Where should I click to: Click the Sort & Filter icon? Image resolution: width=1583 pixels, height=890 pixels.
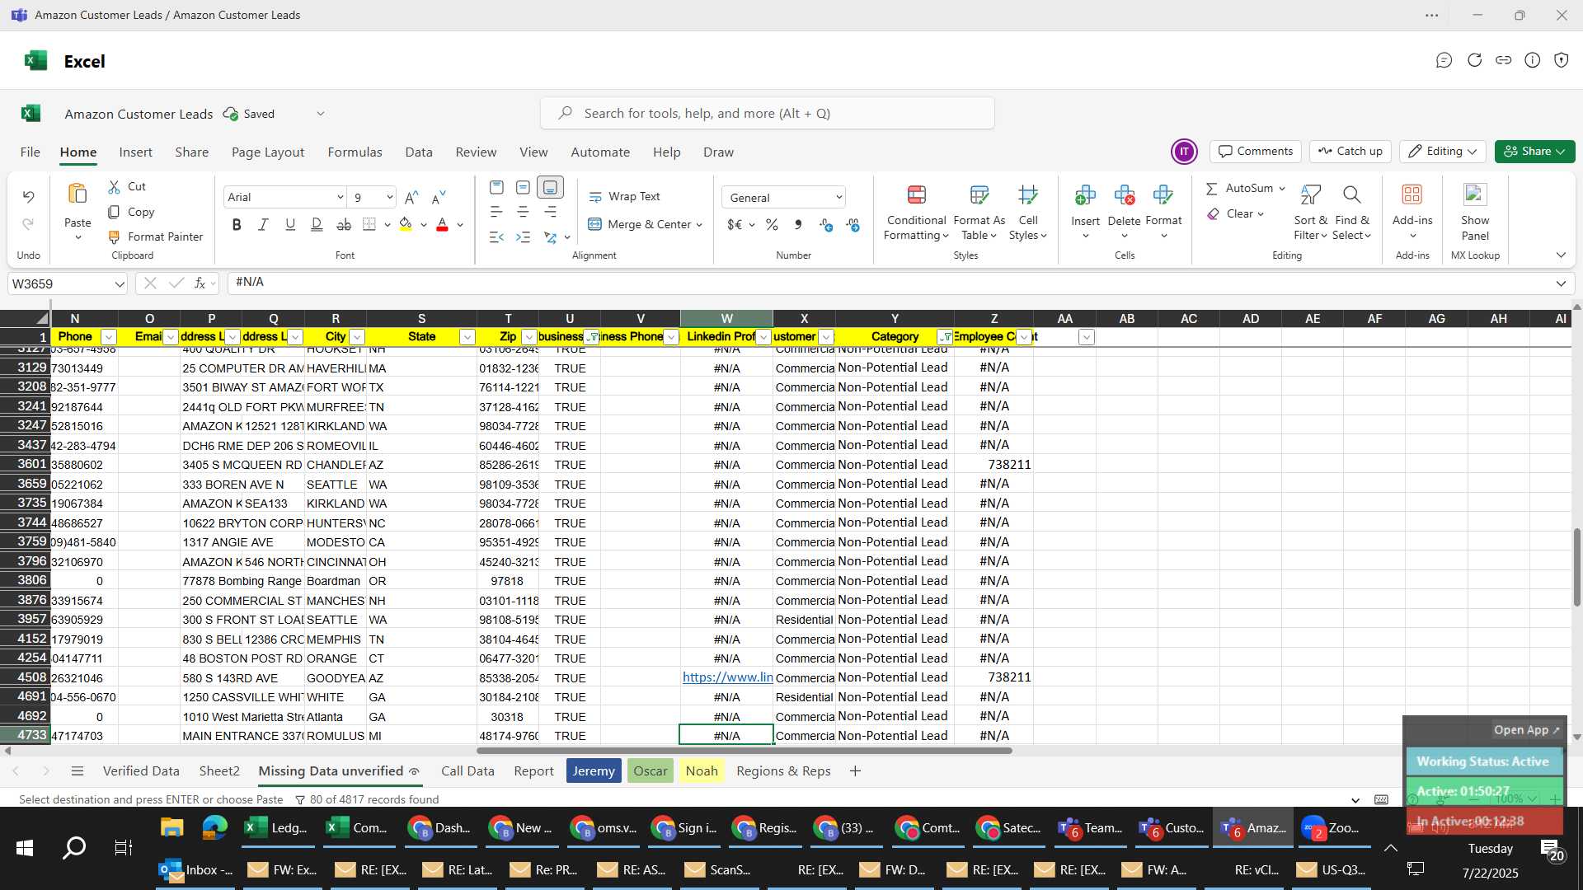pyautogui.click(x=1309, y=195)
